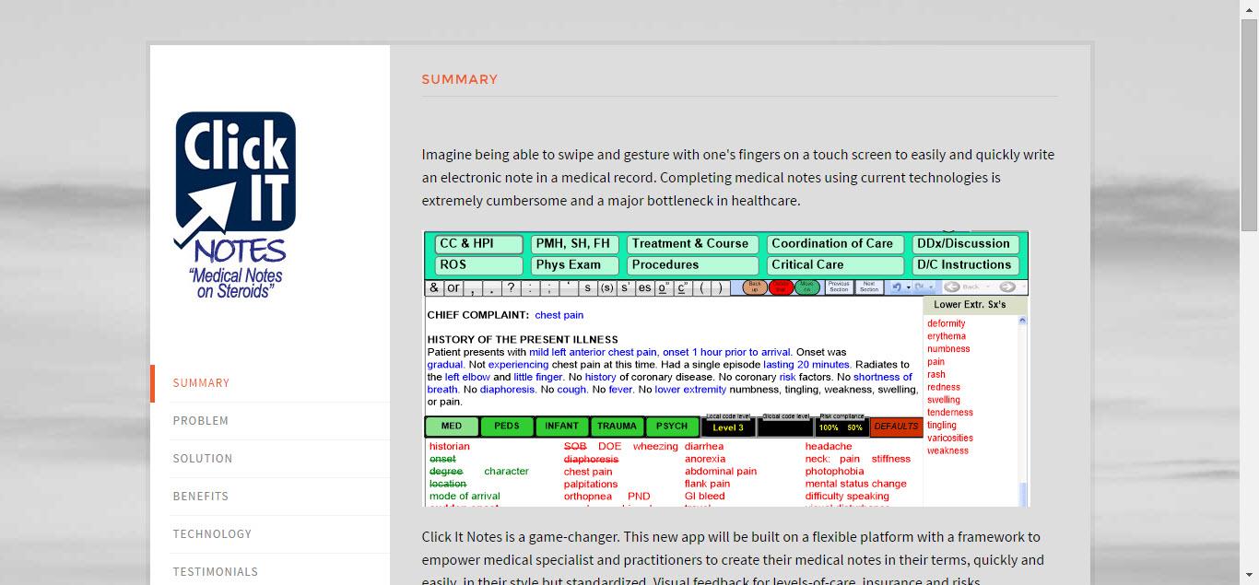Image resolution: width=1259 pixels, height=585 pixels.
Task: Click the red Delete oval button
Action: point(781,287)
